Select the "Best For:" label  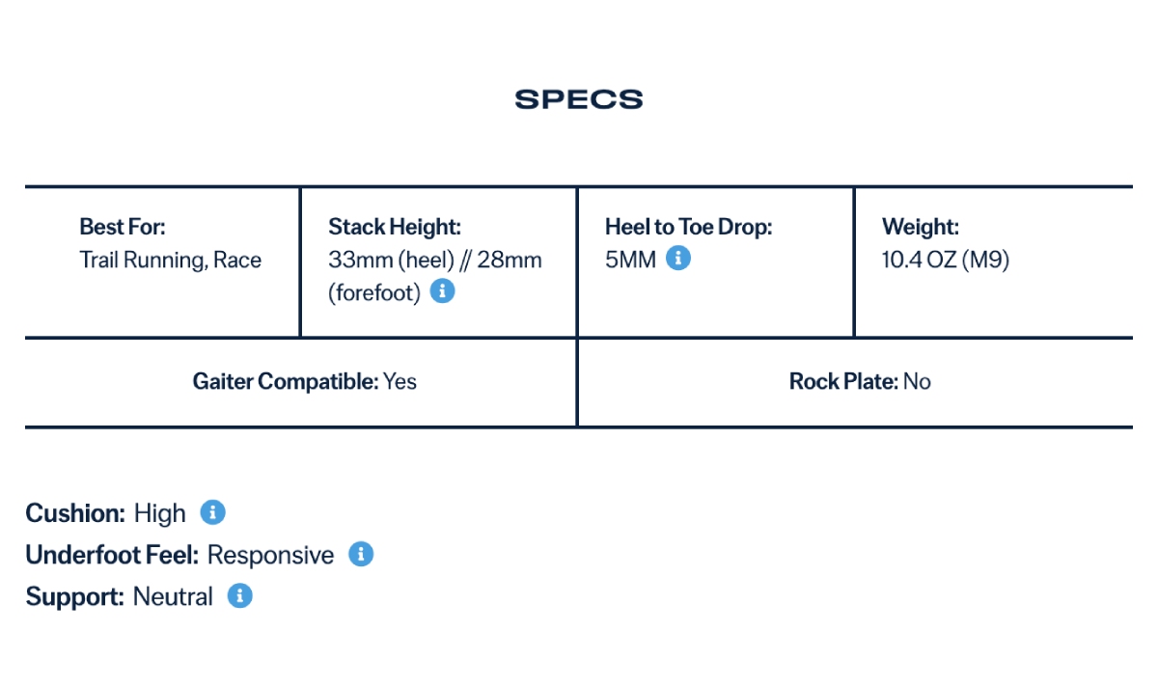point(123,227)
